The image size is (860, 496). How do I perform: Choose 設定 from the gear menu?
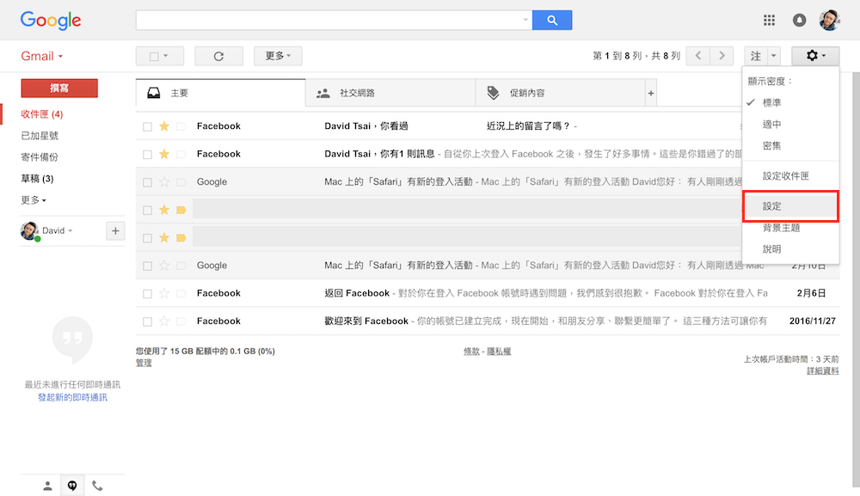(772, 207)
